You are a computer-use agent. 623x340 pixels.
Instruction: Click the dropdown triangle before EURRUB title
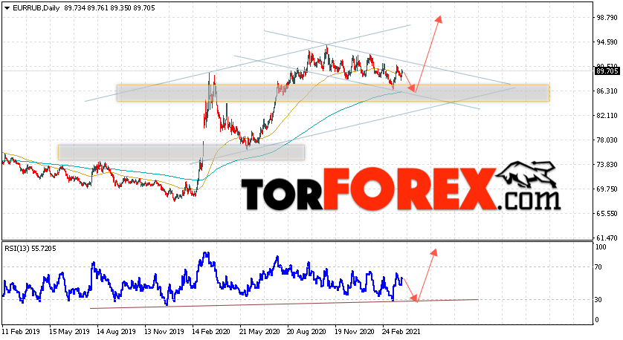point(7,8)
